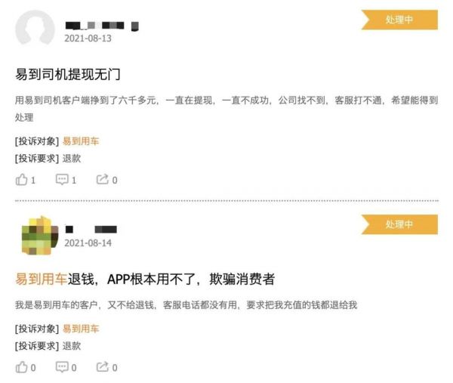Open first complaint username above 2021-08-13
Image resolution: width=453 pixels, height=383 pixels.
(x=102, y=26)
